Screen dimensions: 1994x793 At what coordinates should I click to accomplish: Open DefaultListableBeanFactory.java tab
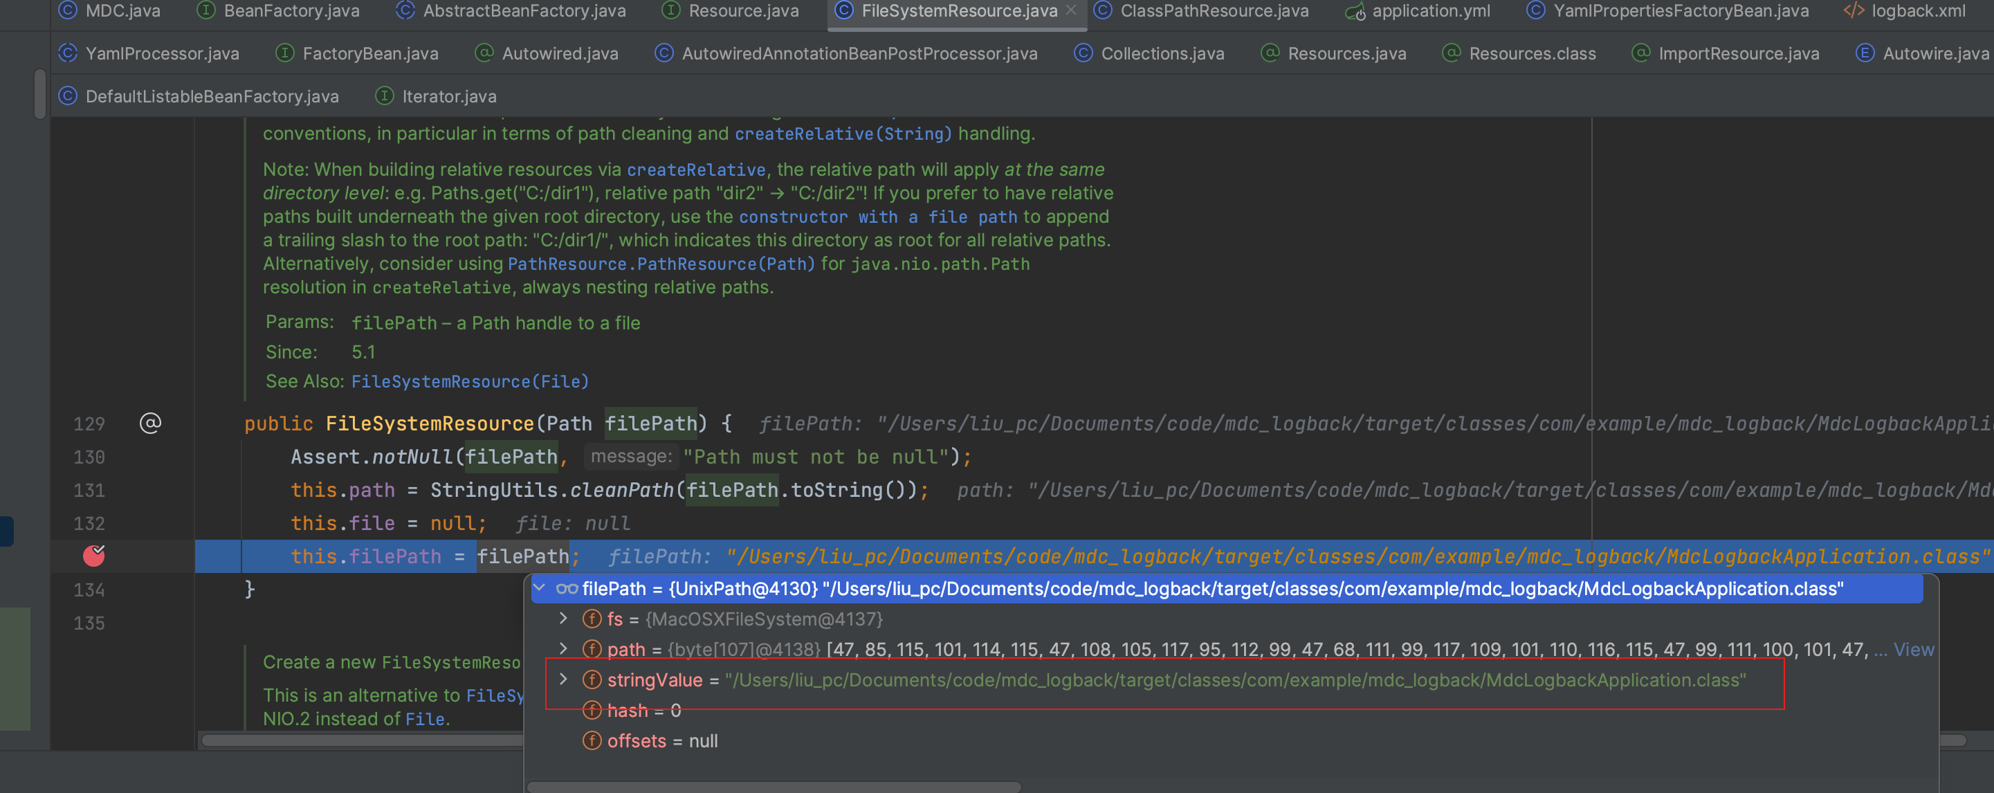(x=199, y=97)
